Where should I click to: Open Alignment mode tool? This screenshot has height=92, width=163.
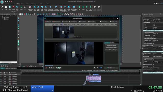30,8
